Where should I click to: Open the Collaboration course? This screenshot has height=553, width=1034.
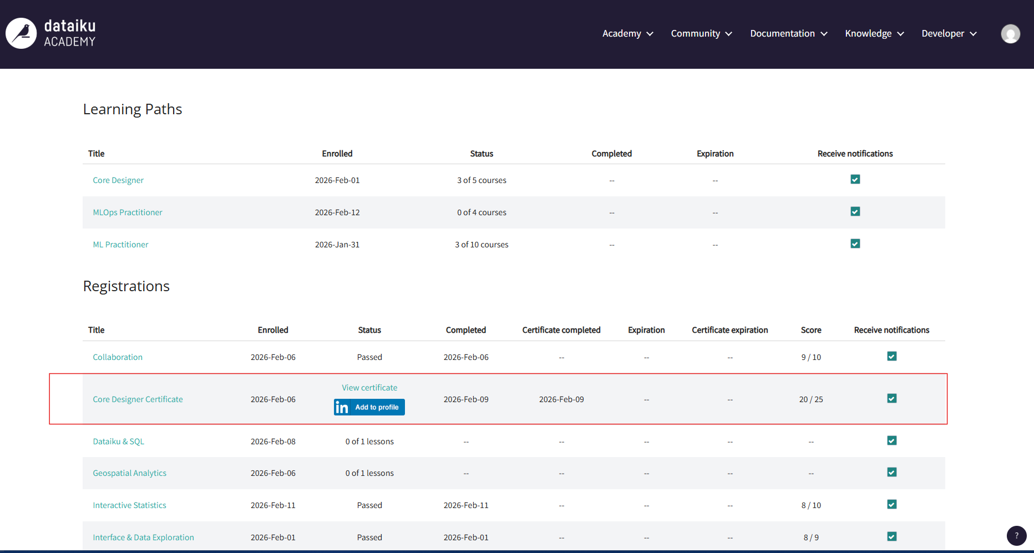pos(118,357)
